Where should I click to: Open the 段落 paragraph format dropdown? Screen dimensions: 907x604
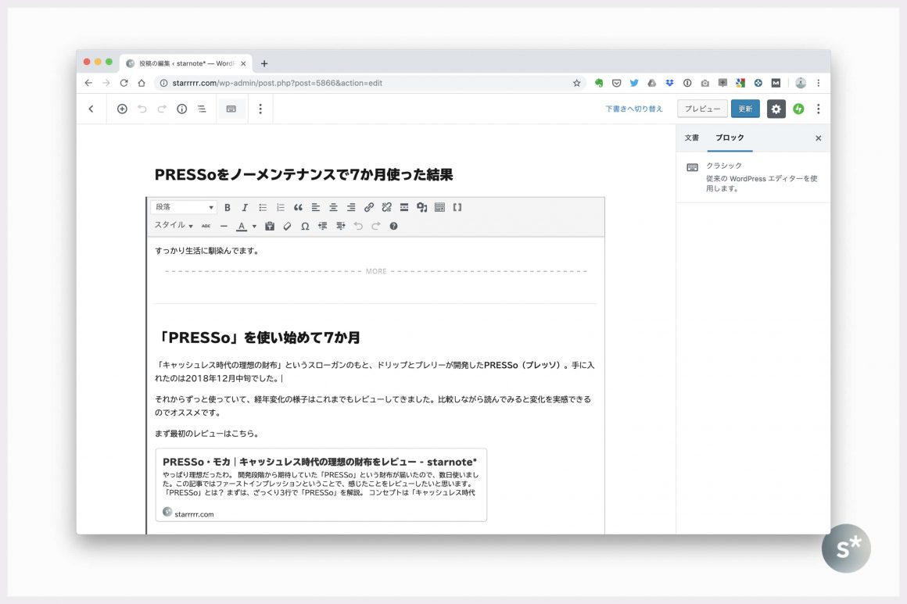[184, 208]
